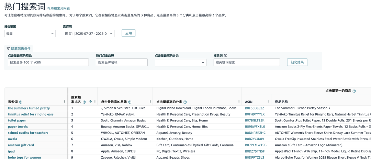The image size is (371, 159).
Task: Click help icon beside 搜索词 column header
Action: [21, 102]
